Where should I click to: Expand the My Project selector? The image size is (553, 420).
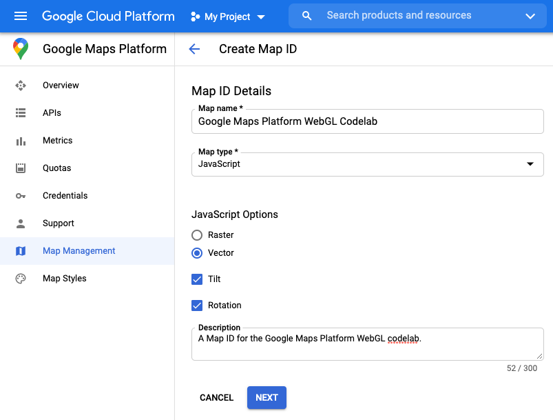[x=227, y=16]
